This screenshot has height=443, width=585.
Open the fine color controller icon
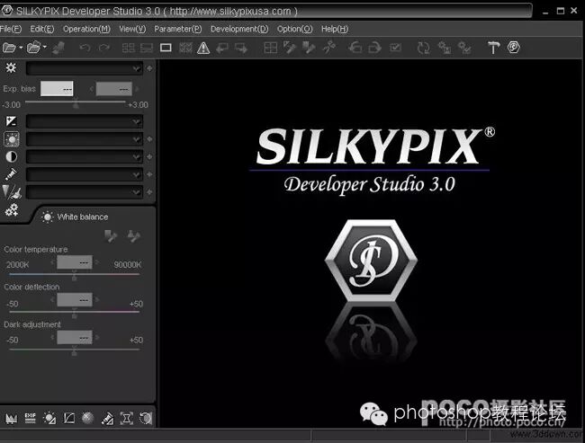[x=107, y=419]
